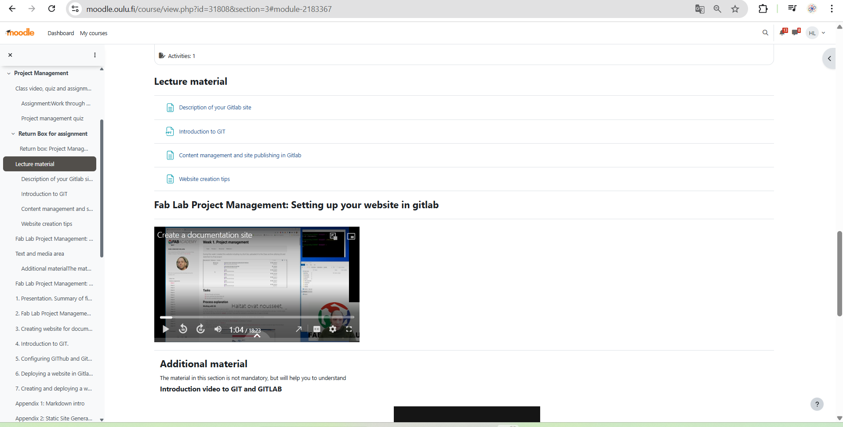Rewind the video 10 seconds
Viewport: 843px width, 427px height.
click(x=183, y=329)
